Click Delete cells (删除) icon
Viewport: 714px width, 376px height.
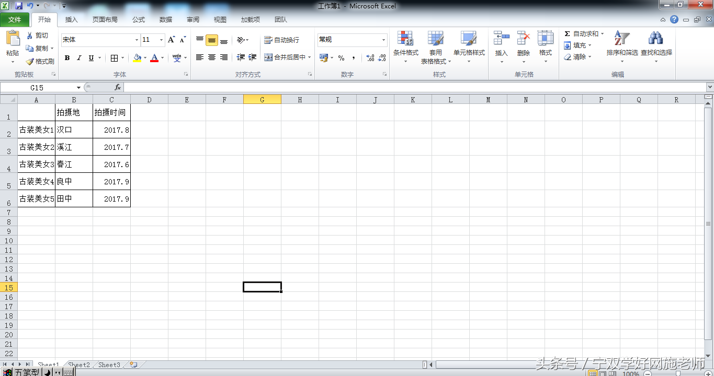pyautogui.click(x=524, y=38)
